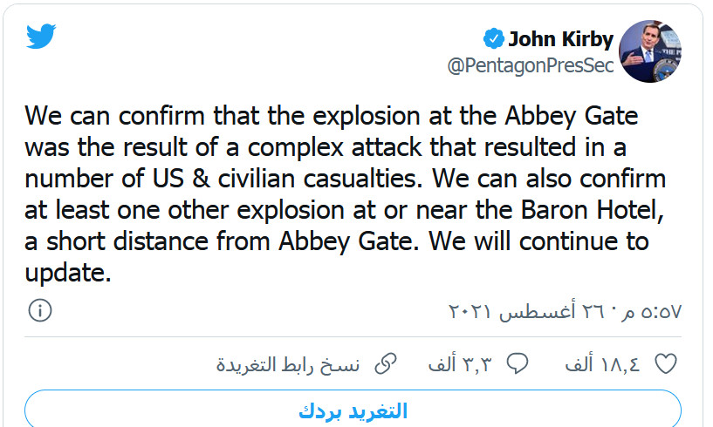This screenshot has width=713, height=427.
Task: Click the chain link copy icon
Action: (x=384, y=363)
